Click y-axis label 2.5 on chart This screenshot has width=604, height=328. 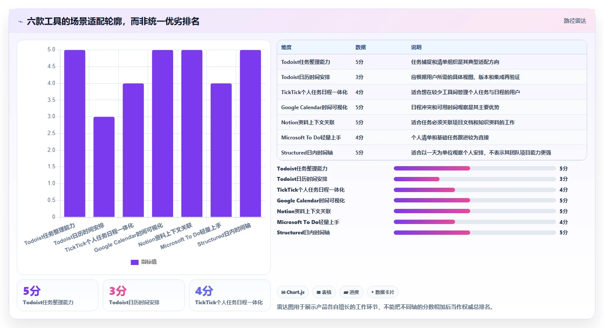click(x=51, y=133)
